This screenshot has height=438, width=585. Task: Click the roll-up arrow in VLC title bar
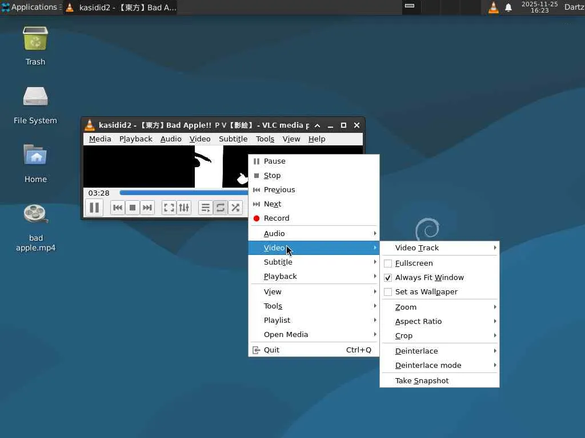[318, 125]
